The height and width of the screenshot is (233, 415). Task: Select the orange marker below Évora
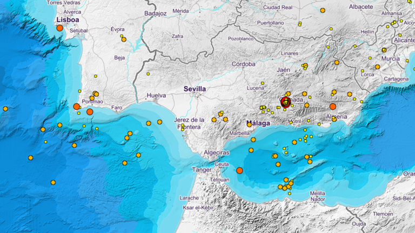124,39
